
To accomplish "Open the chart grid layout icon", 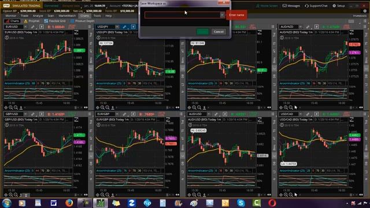I will click(x=351, y=21).
